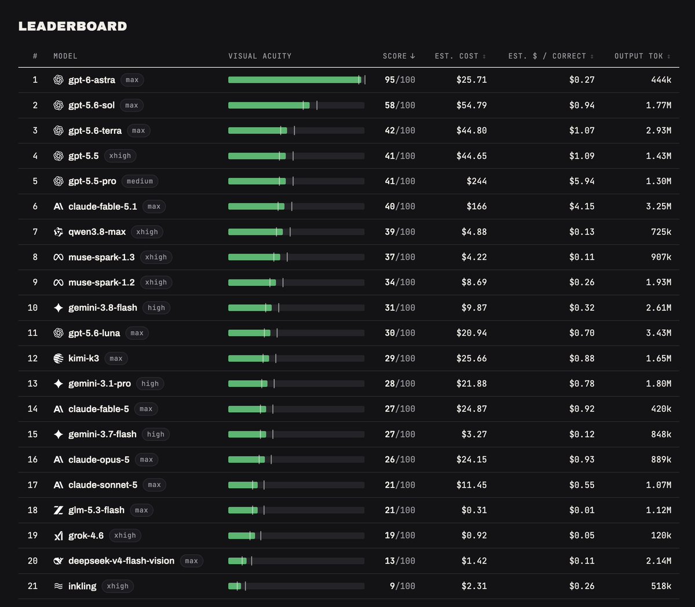The width and height of the screenshot is (695, 607).
Task: Click the whale logo beside deepseek-v4-flash-vision
Action: click(58, 561)
